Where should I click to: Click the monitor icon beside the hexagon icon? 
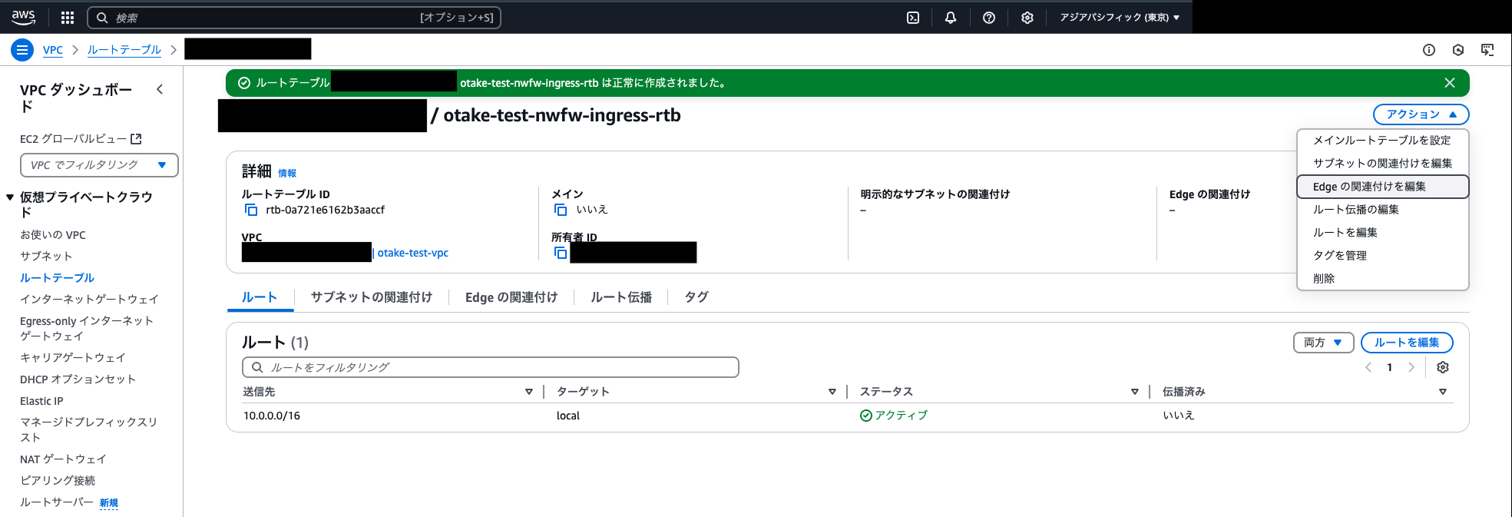[1487, 50]
